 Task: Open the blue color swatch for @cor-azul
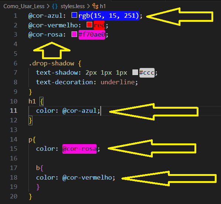pos(74,15)
